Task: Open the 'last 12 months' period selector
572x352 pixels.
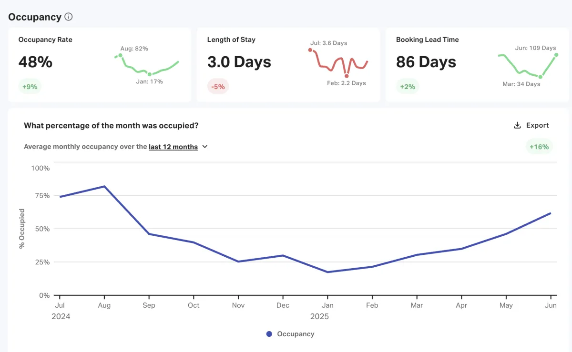Action: (173, 147)
